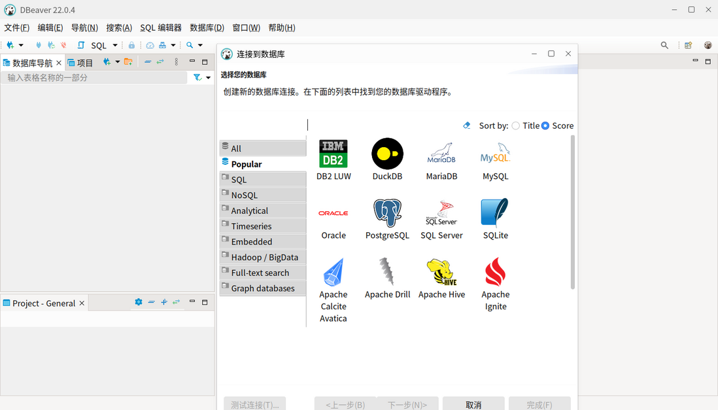Collapse all in Database Navigator panel
718x410 pixels.
[x=147, y=62]
